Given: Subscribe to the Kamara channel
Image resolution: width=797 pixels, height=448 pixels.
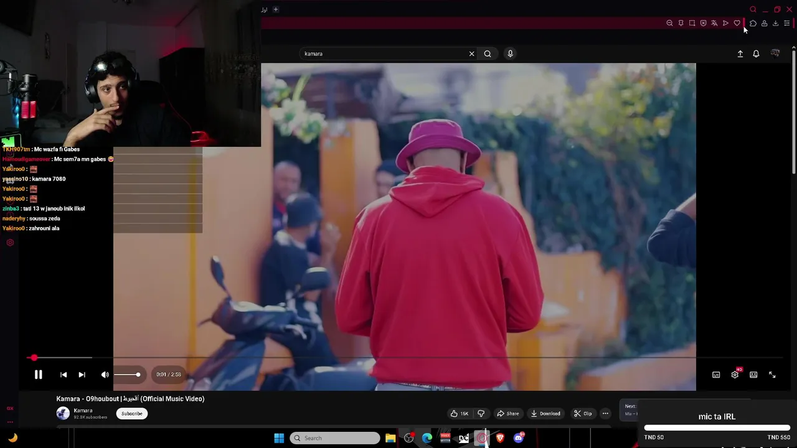Looking at the screenshot, I should tap(132, 413).
